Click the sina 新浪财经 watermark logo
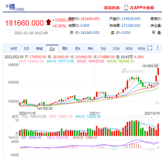 [132, 71]
